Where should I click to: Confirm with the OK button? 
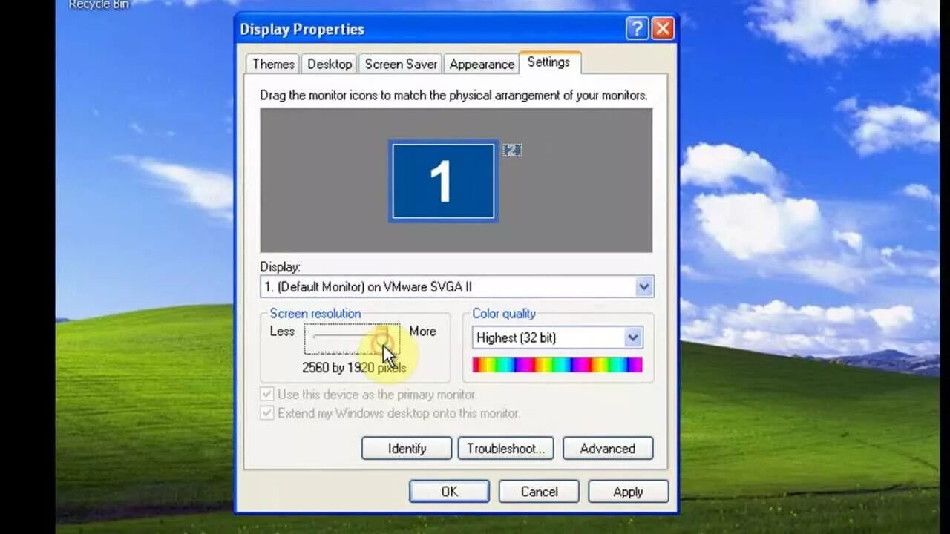(x=449, y=491)
